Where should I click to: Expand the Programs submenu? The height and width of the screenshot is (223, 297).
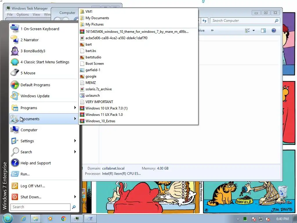click(x=44, y=108)
